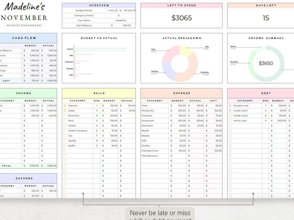Select the Transport actual cell 30.00
294x220 pixels.
click(195, 116)
